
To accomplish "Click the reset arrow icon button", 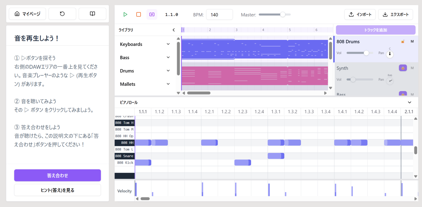I will pos(62,14).
